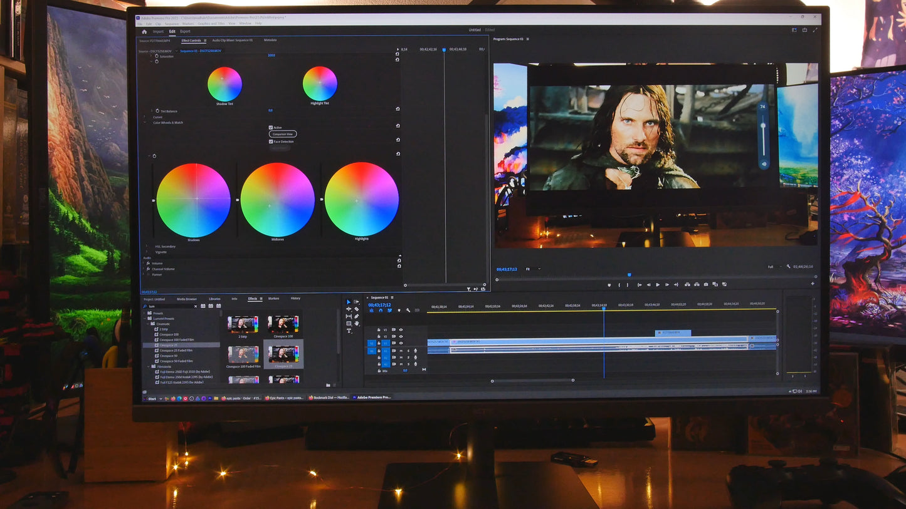Create a new custom bin in Effects
This screenshot has width=906, height=509.
tap(328, 385)
